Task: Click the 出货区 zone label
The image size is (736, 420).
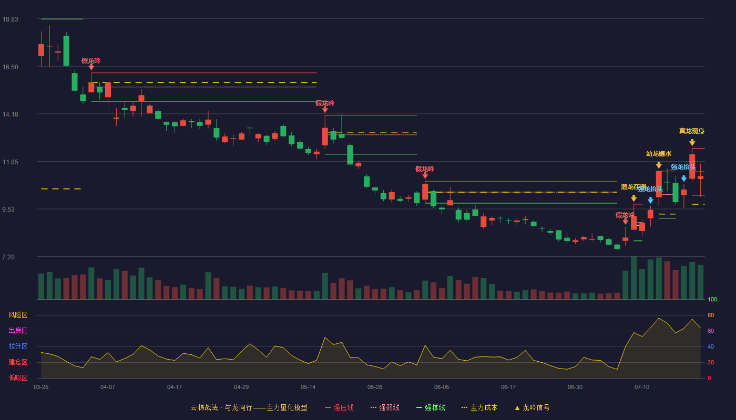Action: (x=18, y=331)
